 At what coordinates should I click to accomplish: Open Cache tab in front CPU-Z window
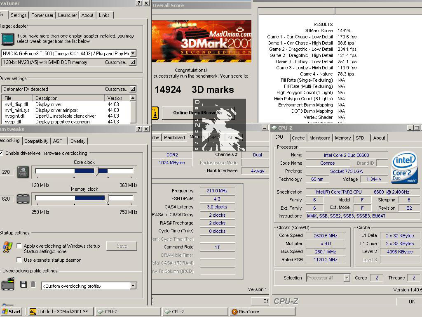(298, 138)
